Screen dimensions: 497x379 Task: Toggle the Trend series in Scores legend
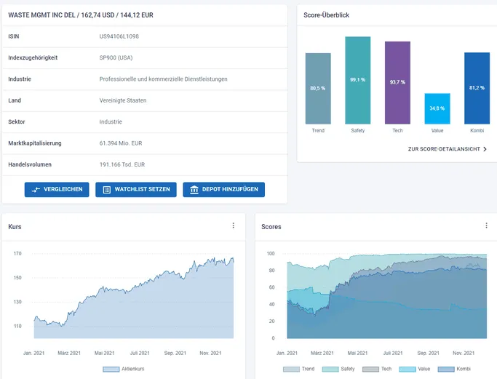(x=298, y=369)
